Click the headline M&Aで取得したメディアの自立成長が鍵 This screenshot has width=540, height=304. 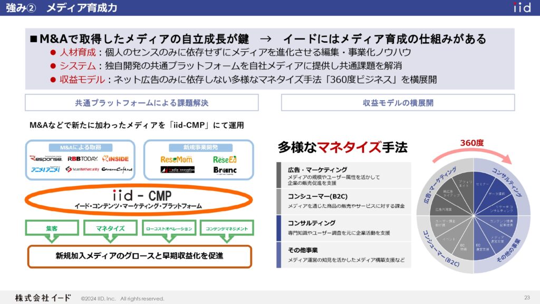coord(144,39)
